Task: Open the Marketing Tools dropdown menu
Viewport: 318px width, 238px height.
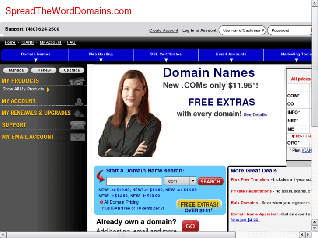Action: pyautogui.click(x=288, y=55)
